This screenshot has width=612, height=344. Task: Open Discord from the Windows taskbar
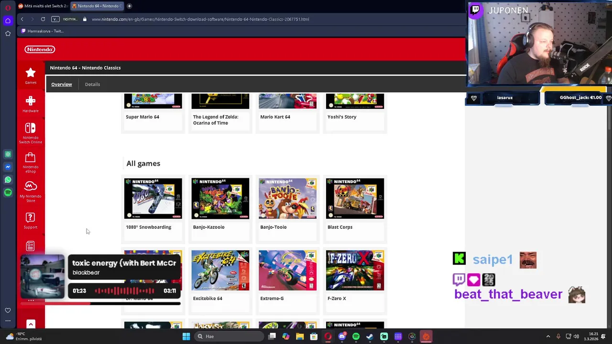click(342, 336)
